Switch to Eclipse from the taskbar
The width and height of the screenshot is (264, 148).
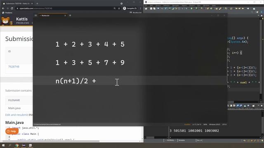coord(24,145)
